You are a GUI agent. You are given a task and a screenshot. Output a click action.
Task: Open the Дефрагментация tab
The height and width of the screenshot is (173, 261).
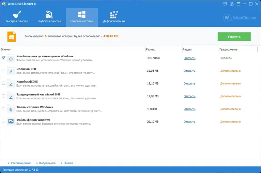pyautogui.click(x=114, y=17)
